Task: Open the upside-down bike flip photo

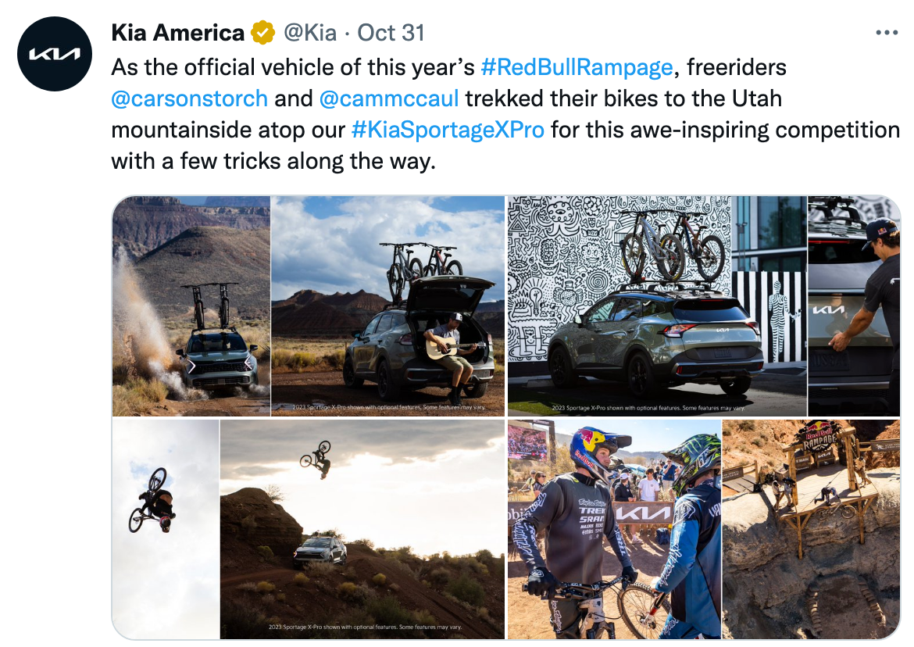Action: pos(166,529)
